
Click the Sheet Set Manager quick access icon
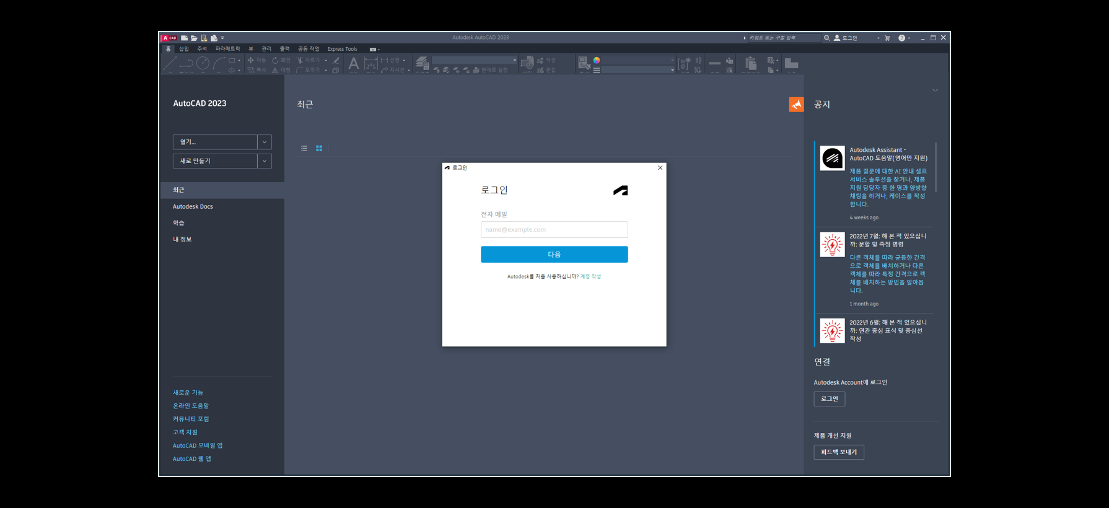(214, 38)
